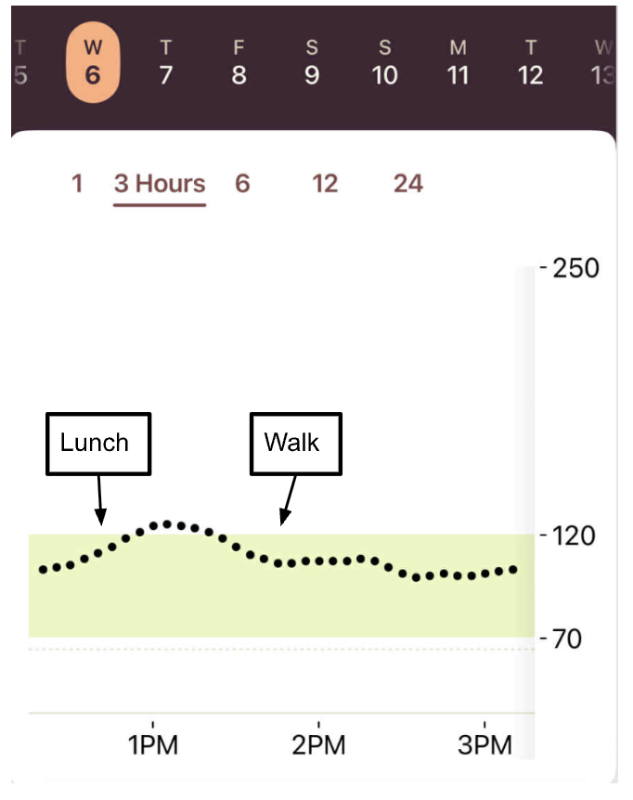Image resolution: width=633 pixels, height=800 pixels.
Task: Click the 120 upper range label
Action: [x=568, y=535]
